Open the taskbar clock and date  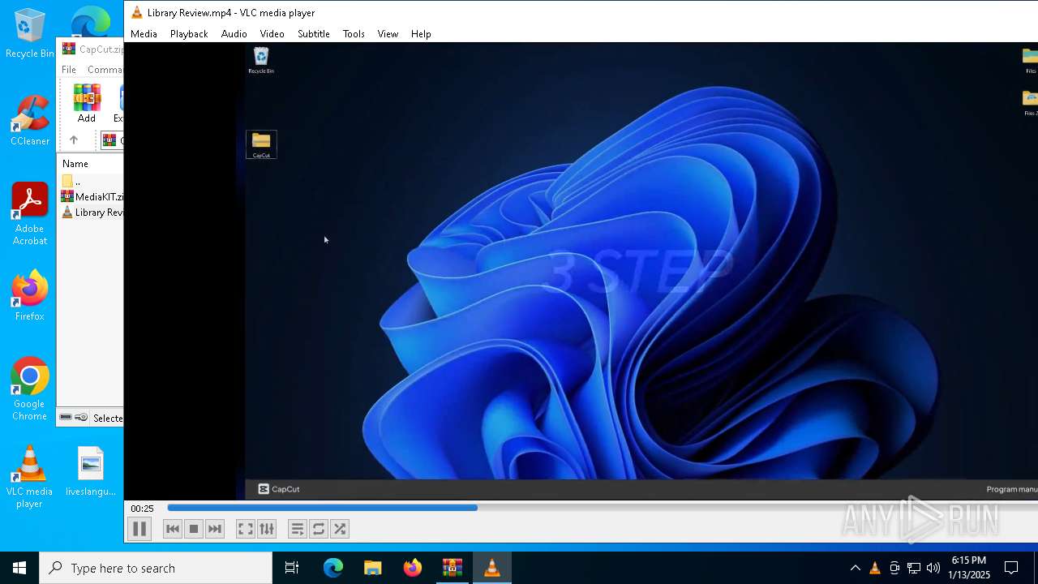point(970,568)
